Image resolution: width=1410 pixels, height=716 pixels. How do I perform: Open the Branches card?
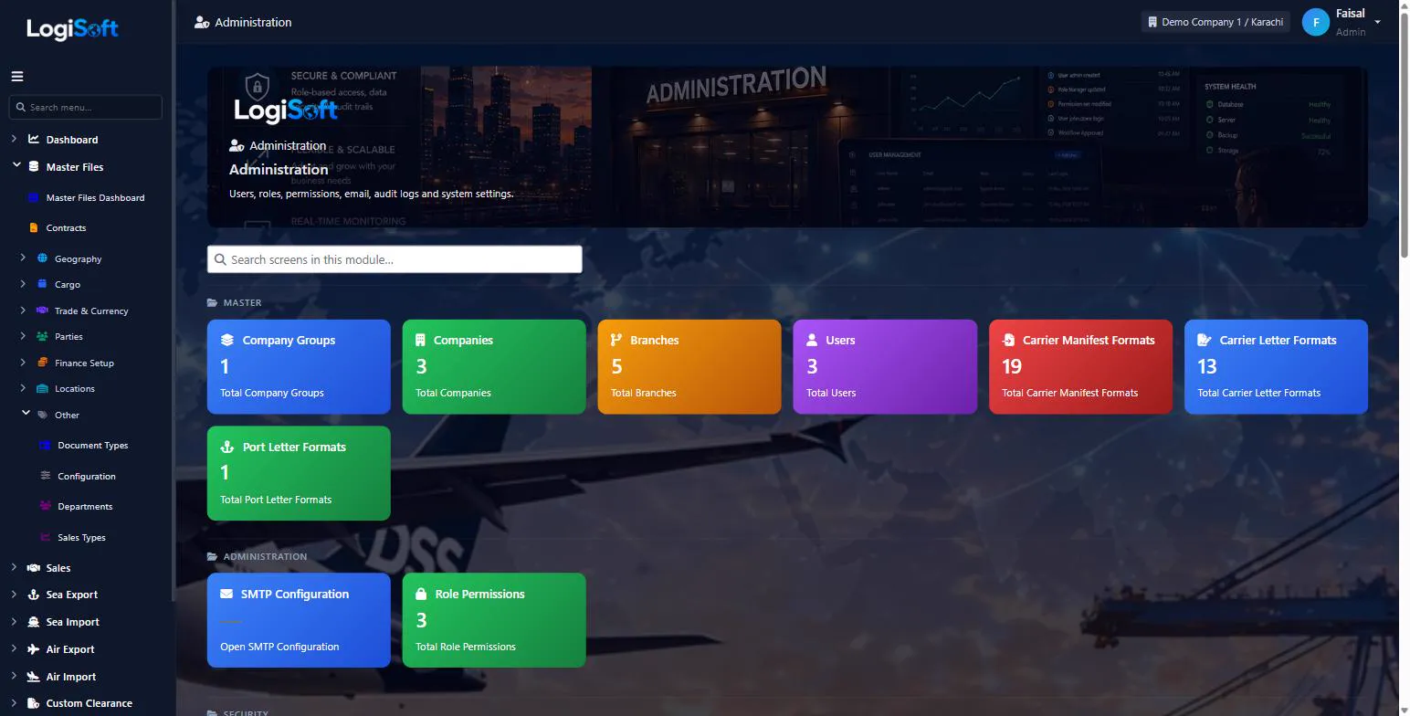point(689,366)
